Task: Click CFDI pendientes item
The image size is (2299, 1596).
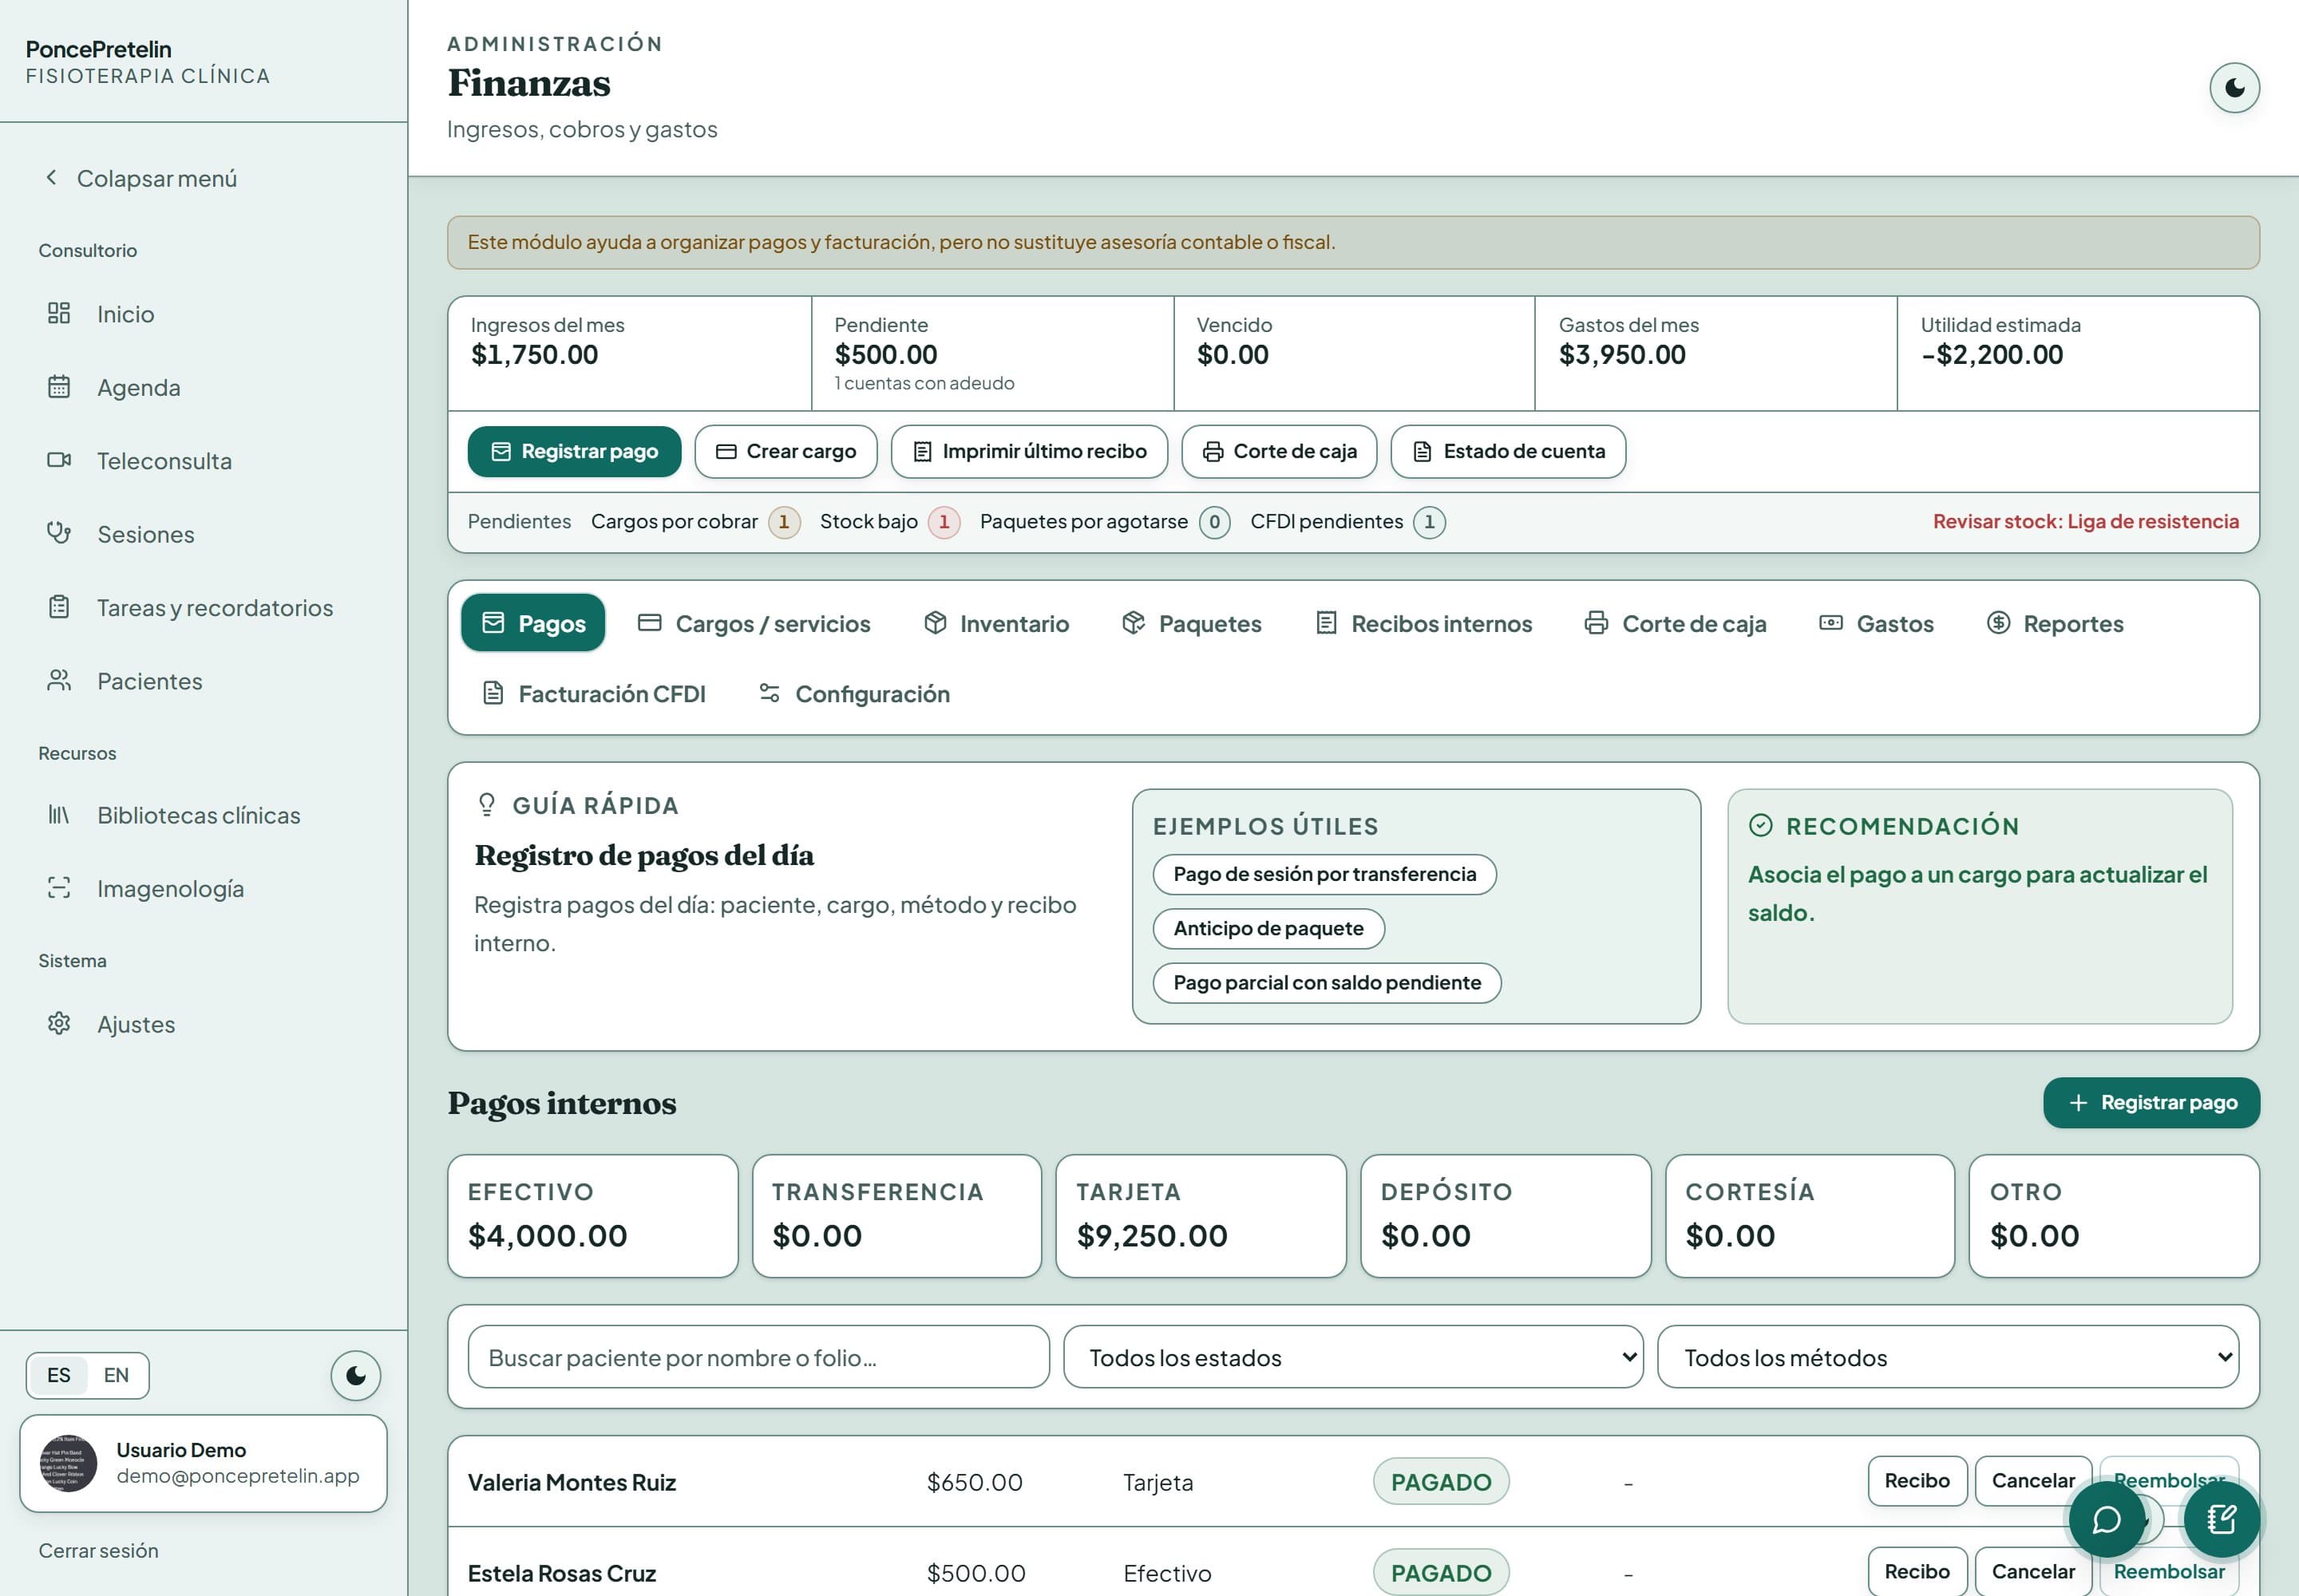Action: [x=1347, y=521]
